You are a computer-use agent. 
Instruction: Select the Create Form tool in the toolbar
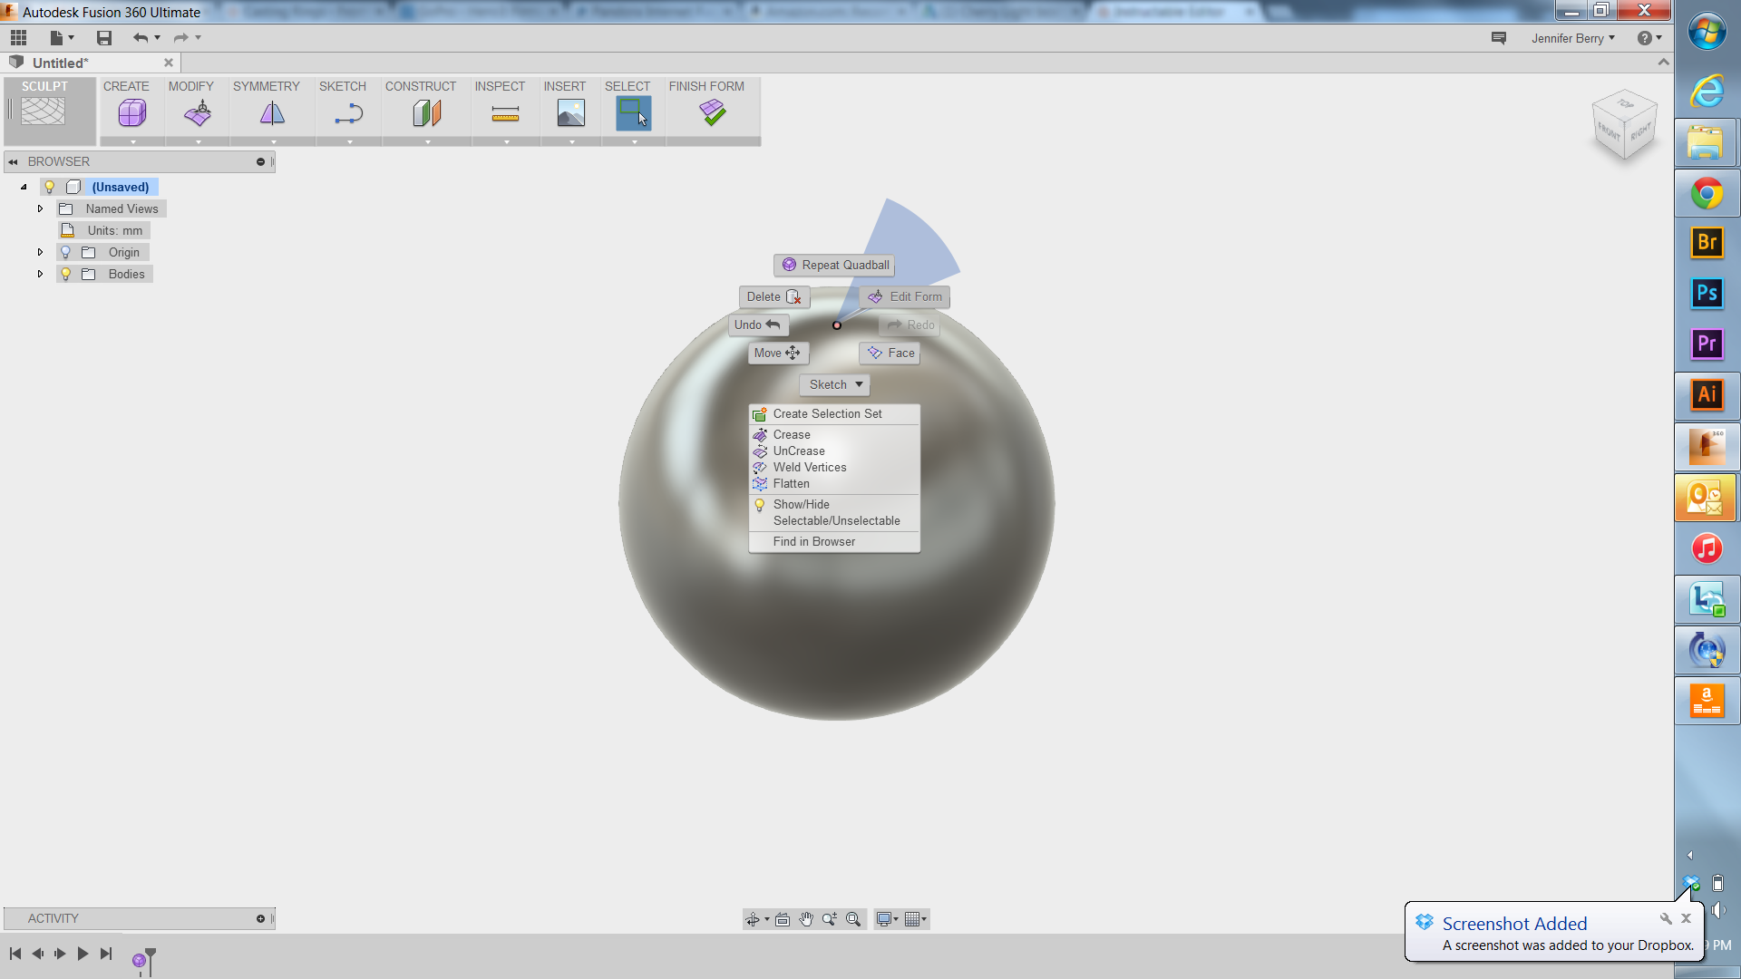point(131,112)
